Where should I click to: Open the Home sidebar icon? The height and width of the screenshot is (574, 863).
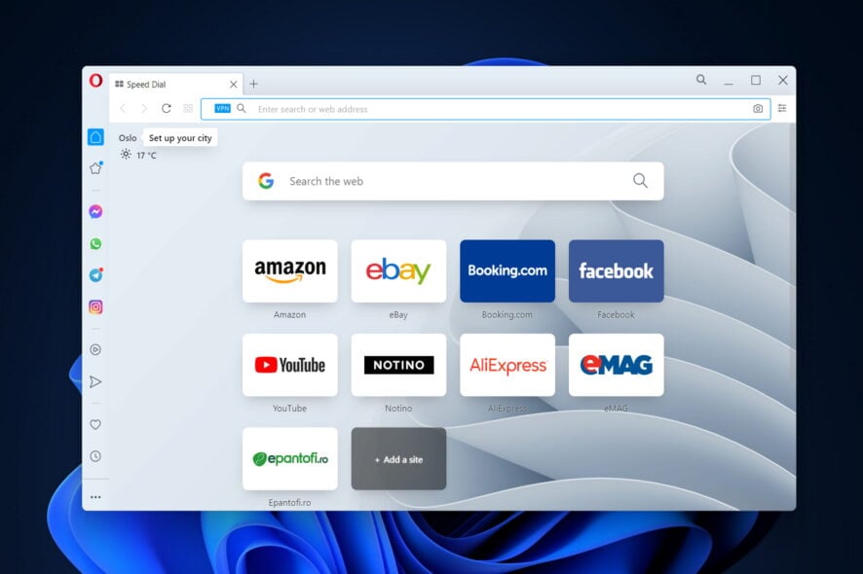[x=95, y=137]
